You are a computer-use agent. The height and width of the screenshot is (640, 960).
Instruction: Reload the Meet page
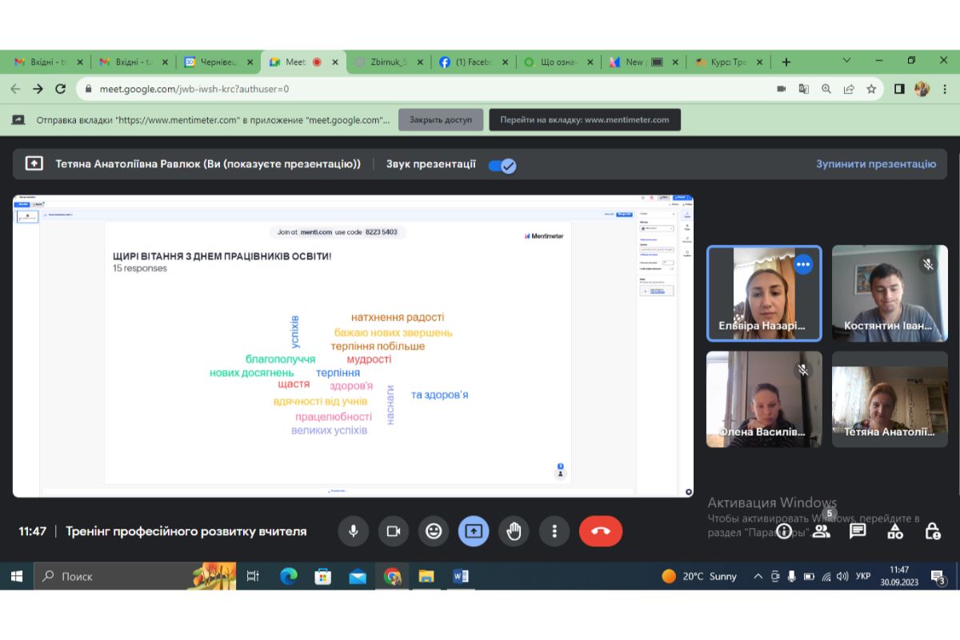click(x=60, y=89)
